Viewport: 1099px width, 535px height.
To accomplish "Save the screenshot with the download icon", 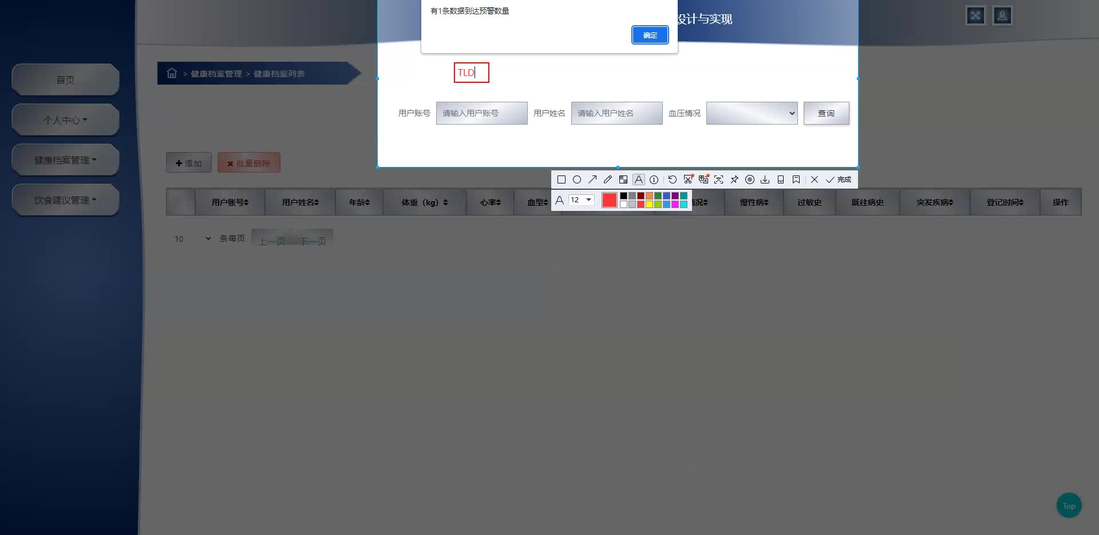I will 765,179.
